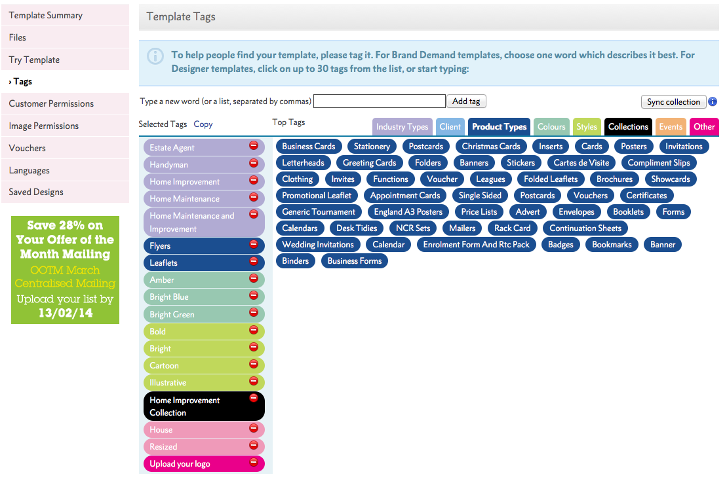Click the Offer of the Month Mailing banner
Image resolution: width=727 pixels, height=483 pixels.
65,270
